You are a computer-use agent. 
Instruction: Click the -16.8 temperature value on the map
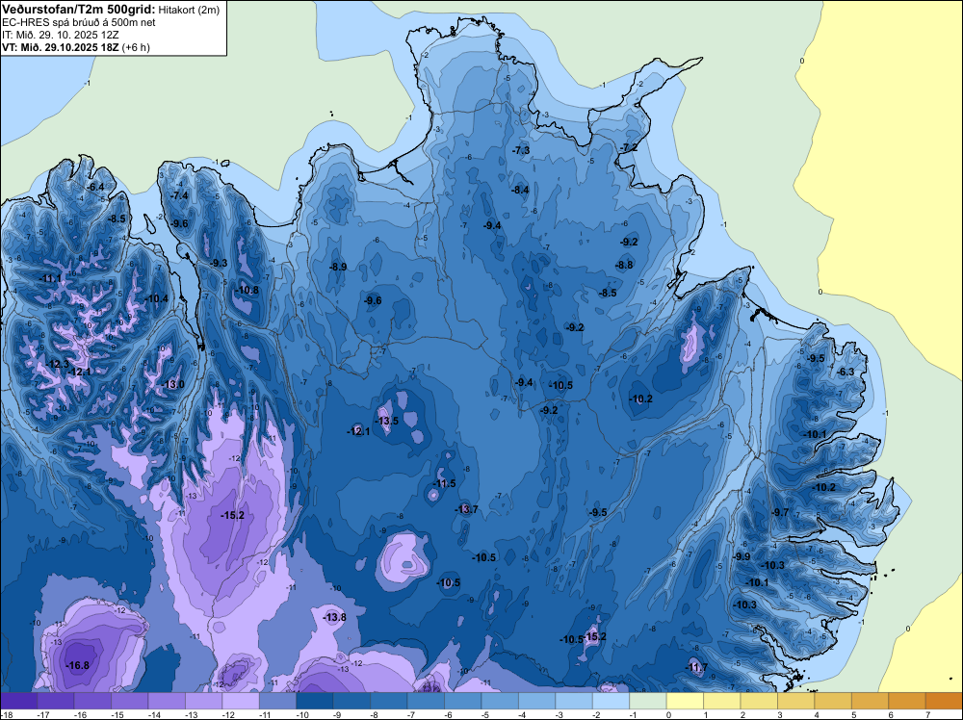click(78, 665)
